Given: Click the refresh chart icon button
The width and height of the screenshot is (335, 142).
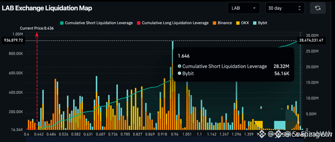Looking at the screenshot, I should coord(318,8).
